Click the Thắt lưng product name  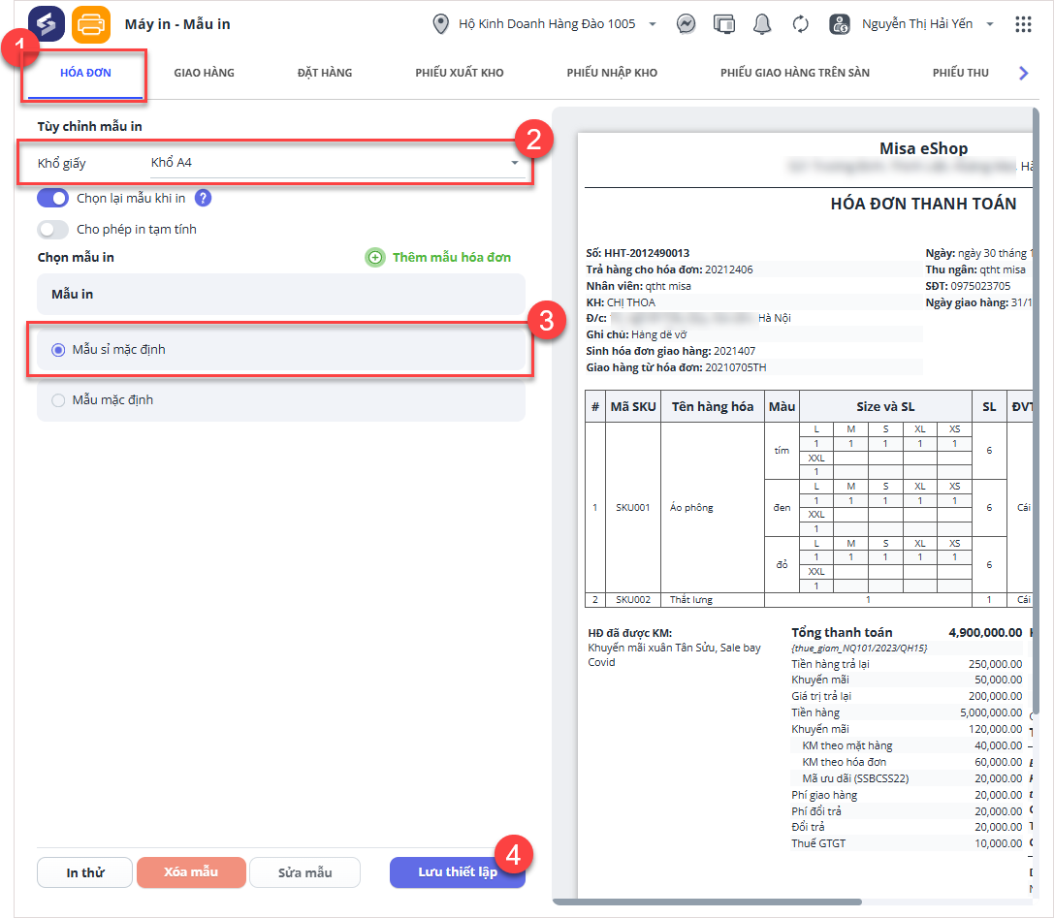click(x=690, y=599)
